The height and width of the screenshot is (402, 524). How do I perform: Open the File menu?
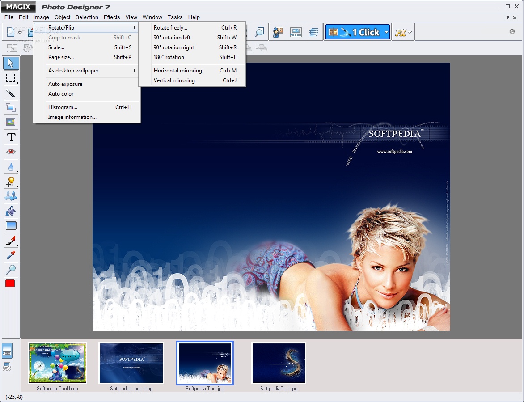(8, 17)
